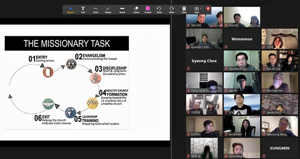
Task: Pick the Arrow tool
Action: (122, 10)
